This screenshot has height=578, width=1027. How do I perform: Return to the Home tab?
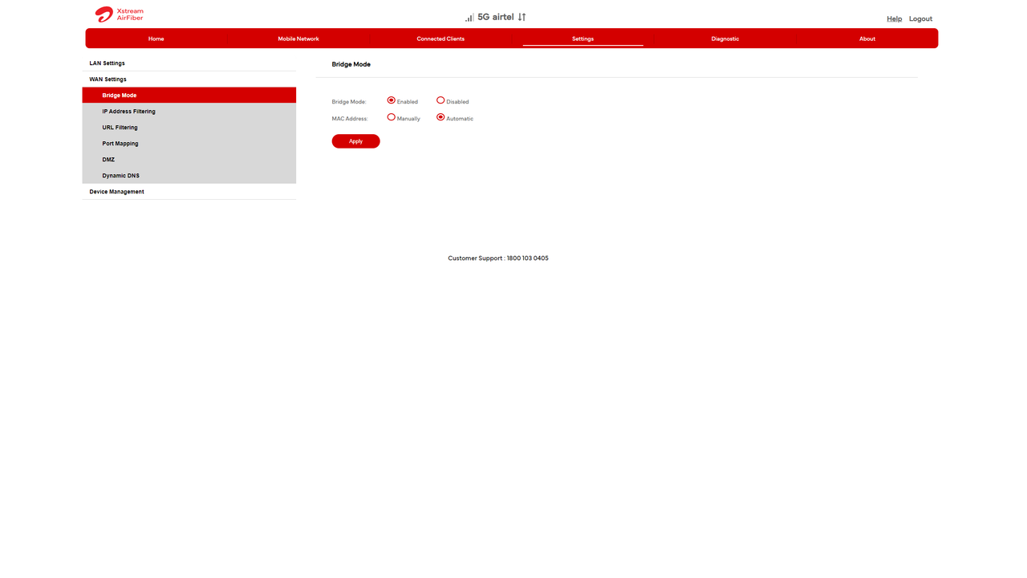pos(156,39)
